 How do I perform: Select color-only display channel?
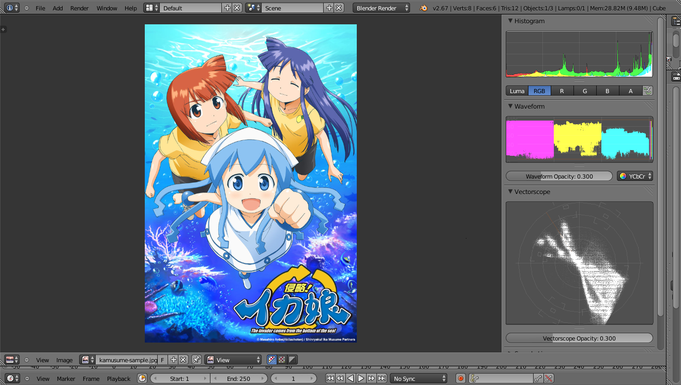282,360
